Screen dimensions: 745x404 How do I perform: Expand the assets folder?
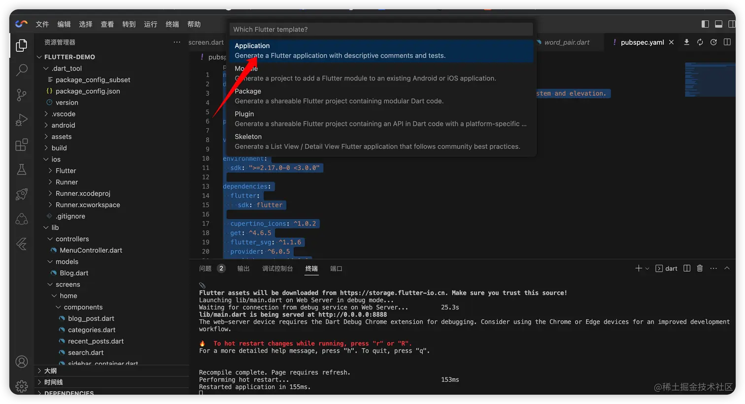coord(112,137)
